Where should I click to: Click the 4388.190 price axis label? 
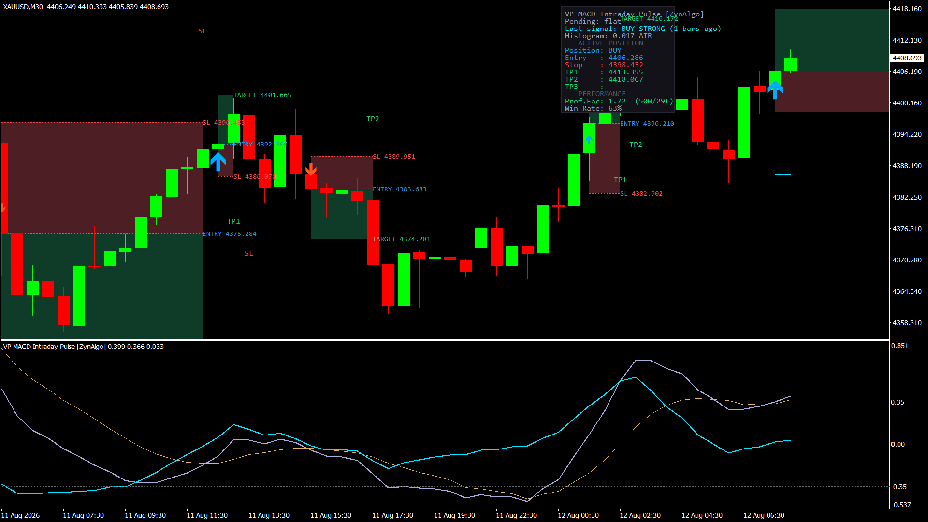point(907,166)
